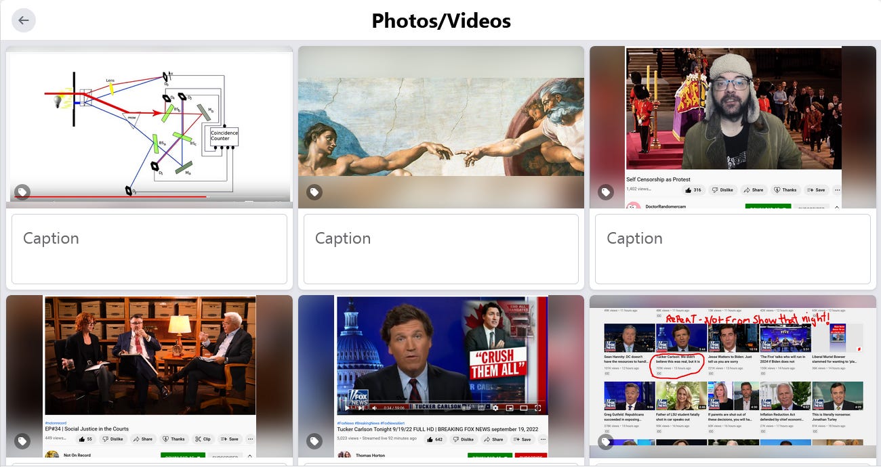Tag the Fox News video grid photo

(x=606, y=441)
